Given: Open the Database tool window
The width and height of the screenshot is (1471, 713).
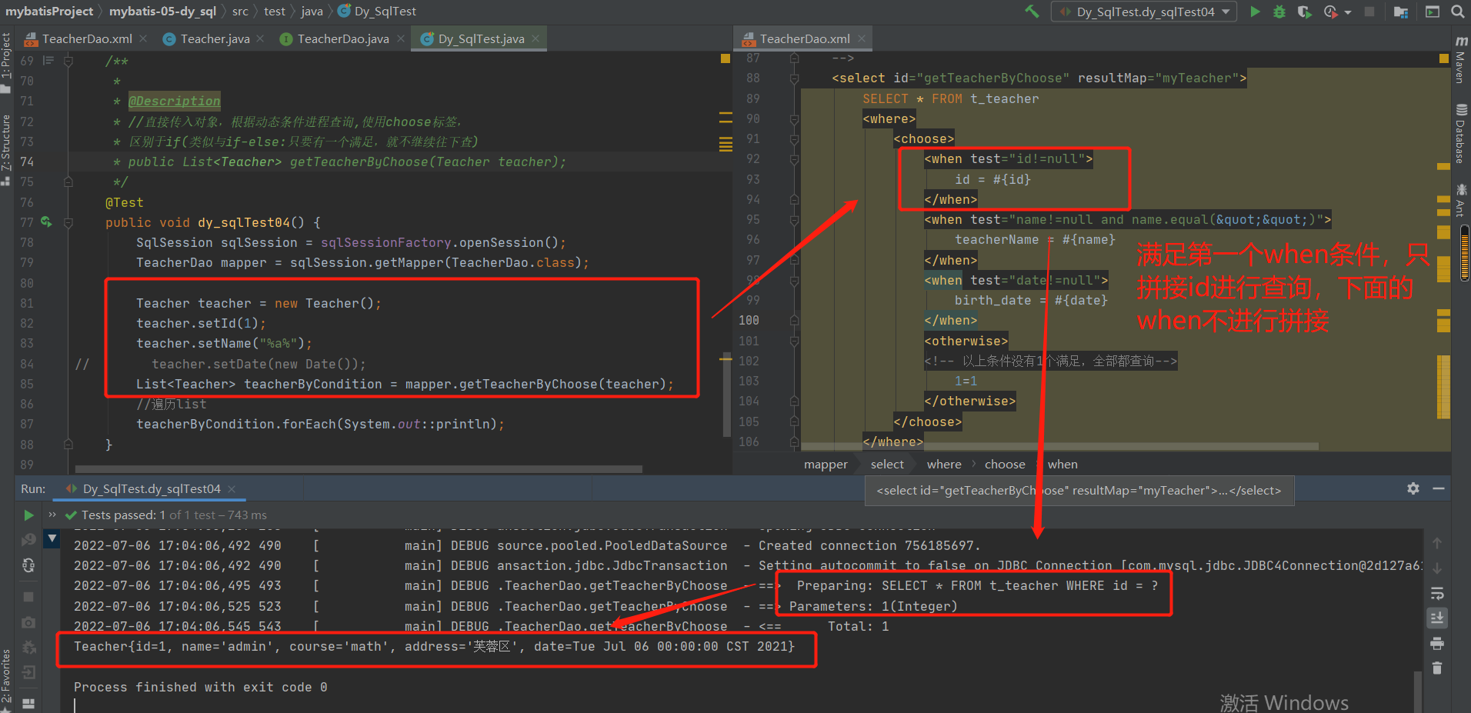Looking at the screenshot, I should pos(1460,134).
